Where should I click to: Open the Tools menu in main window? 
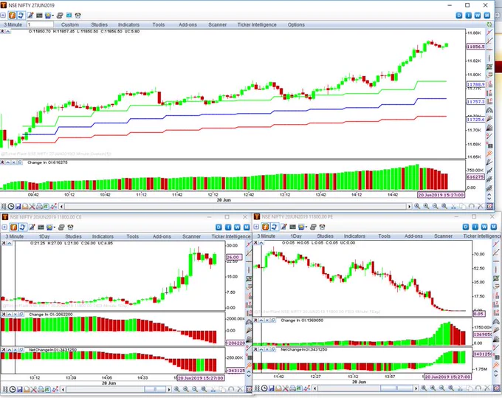[159, 24]
